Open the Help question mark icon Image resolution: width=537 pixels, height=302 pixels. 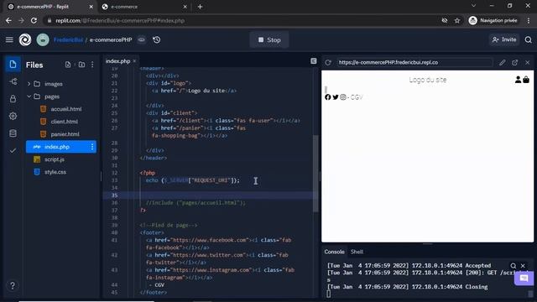tap(13, 285)
